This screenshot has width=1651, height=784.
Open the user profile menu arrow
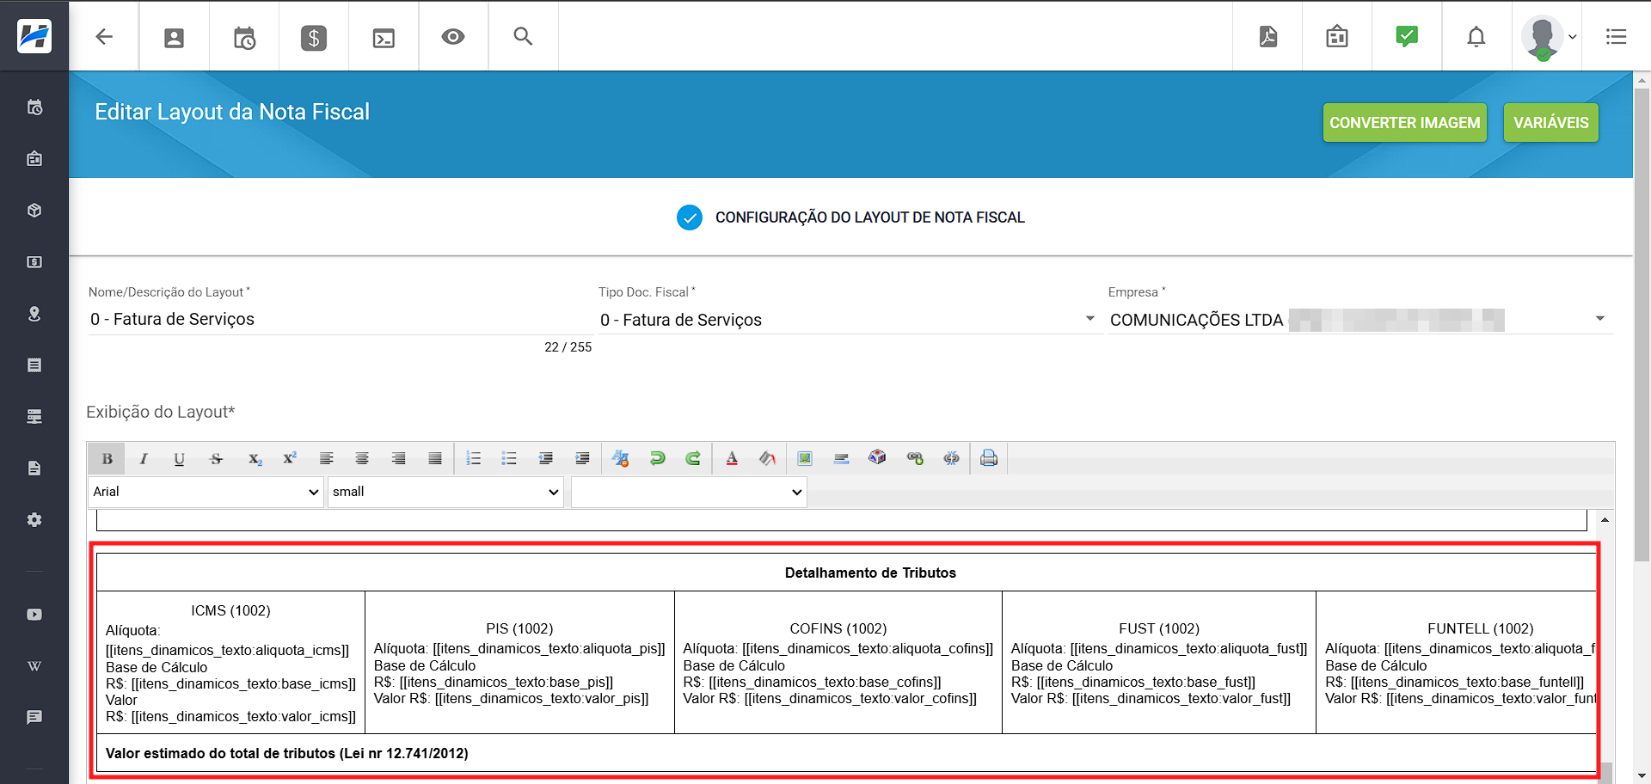click(x=1573, y=37)
